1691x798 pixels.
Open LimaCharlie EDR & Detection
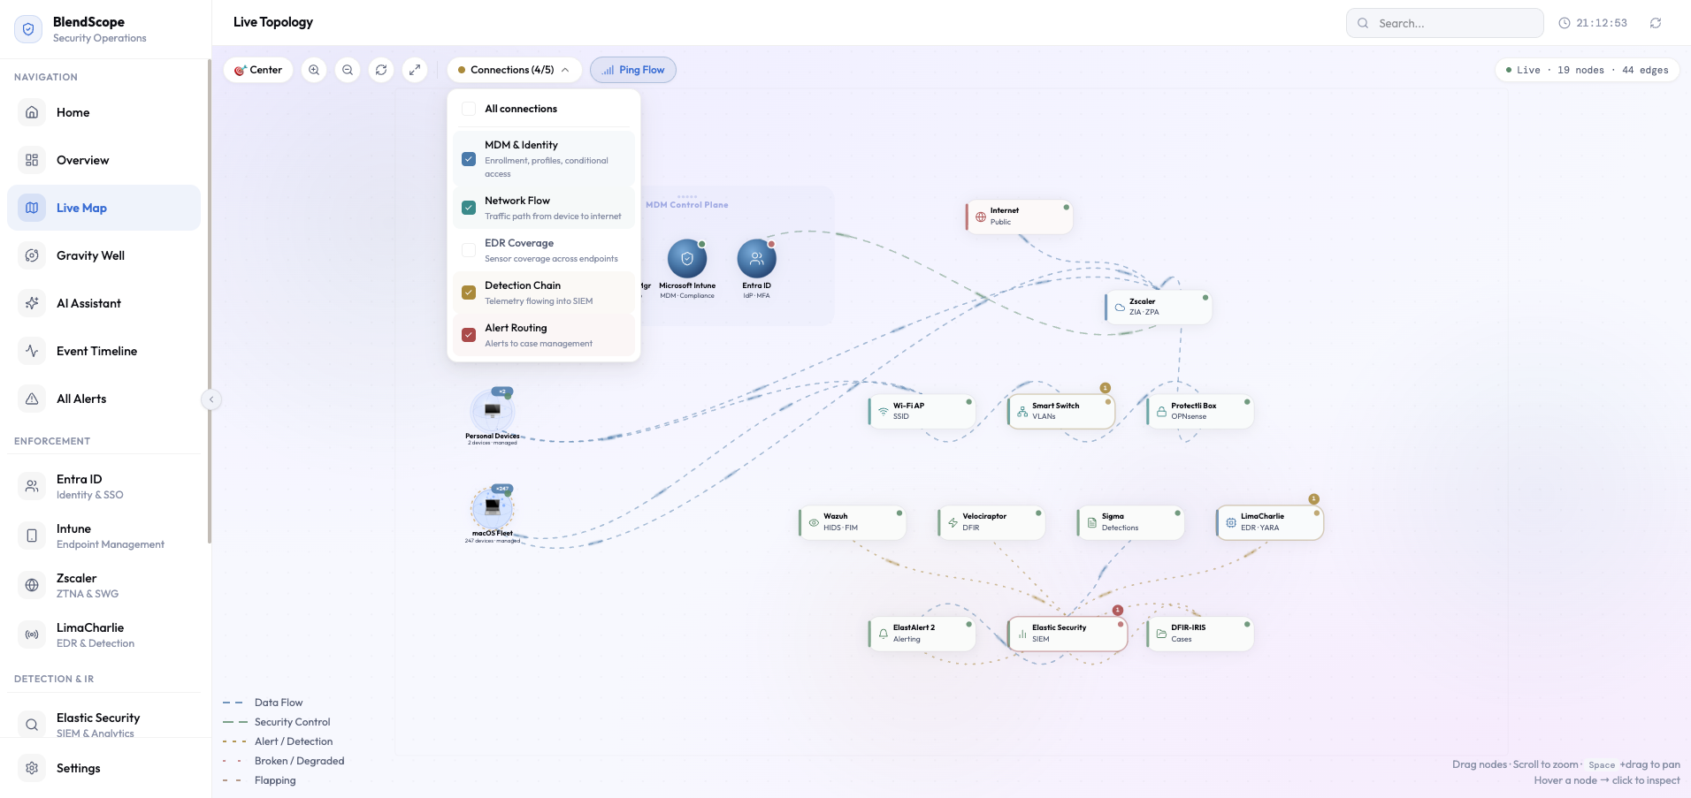(x=104, y=635)
